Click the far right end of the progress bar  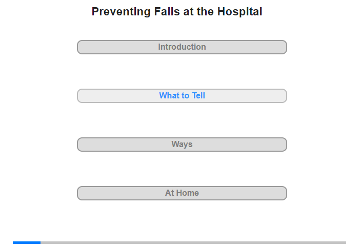[344, 242]
